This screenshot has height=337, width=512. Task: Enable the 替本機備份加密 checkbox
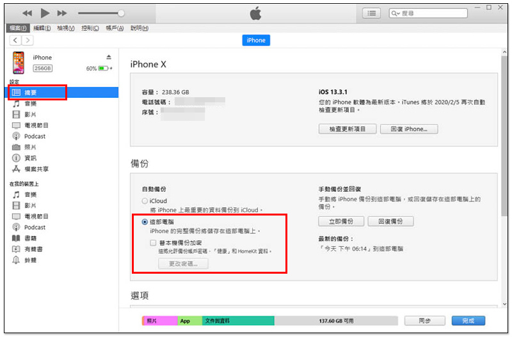(153, 243)
